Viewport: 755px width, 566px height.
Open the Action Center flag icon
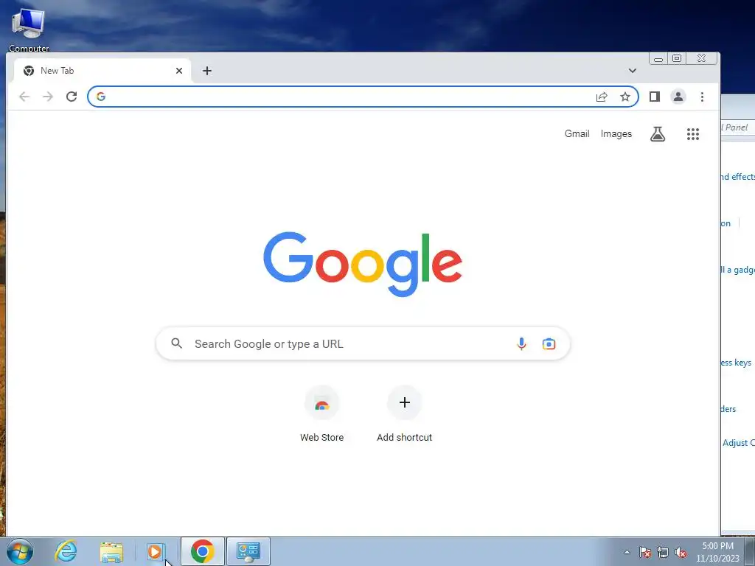tap(645, 552)
